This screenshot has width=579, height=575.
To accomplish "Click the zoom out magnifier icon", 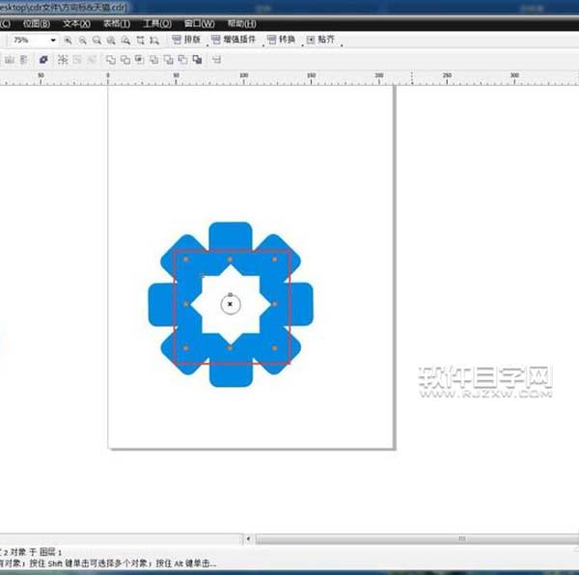I will tap(83, 41).
